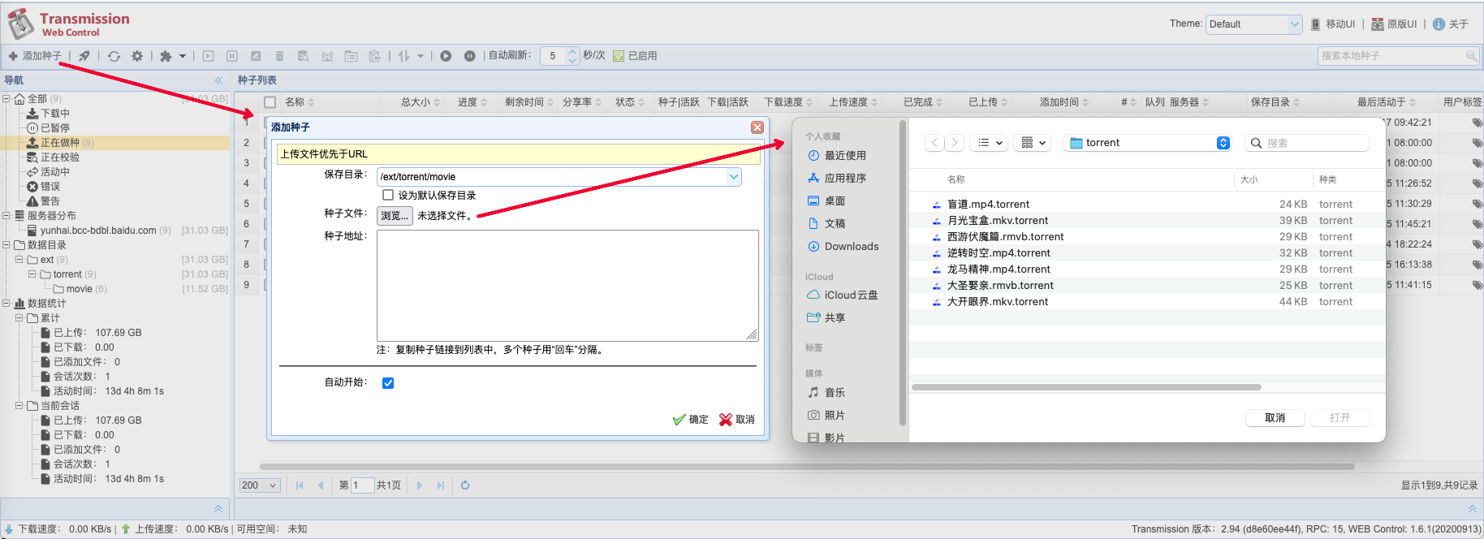Sort by save directory (保存目录) column
The height and width of the screenshot is (539, 1484).
point(1275,102)
